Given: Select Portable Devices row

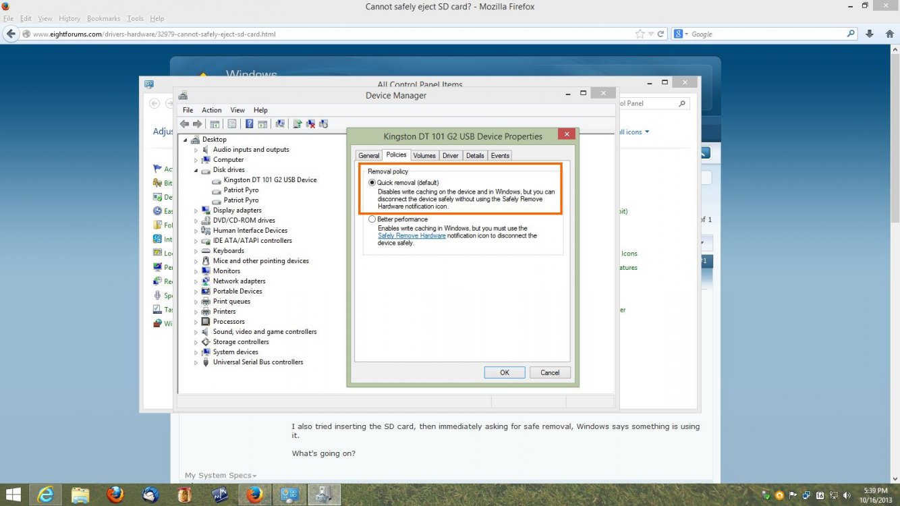Looking at the screenshot, I should point(237,291).
